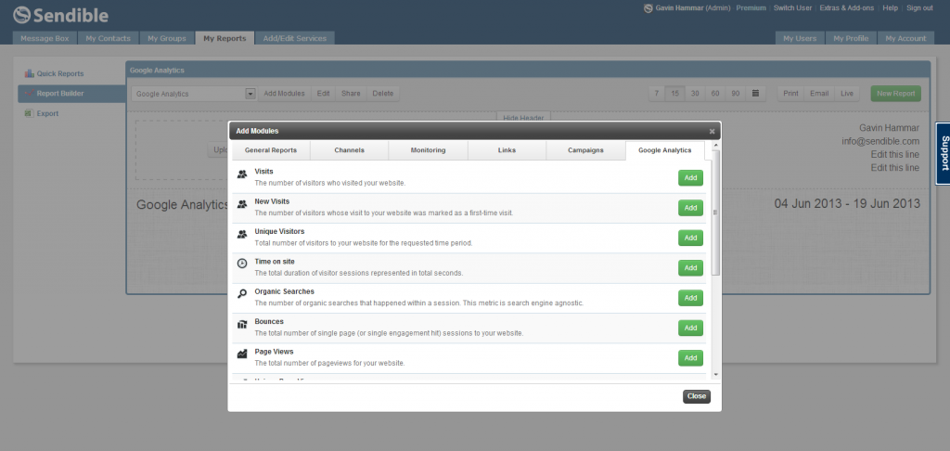Open the My Account tab
Viewport: 950px width, 451px height.
[905, 38]
